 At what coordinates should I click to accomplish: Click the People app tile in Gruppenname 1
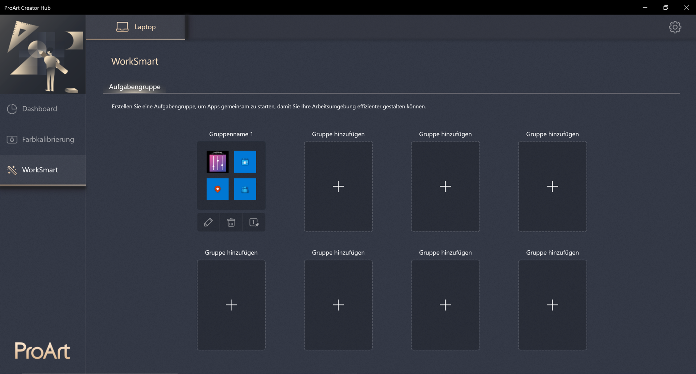pos(245,189)
